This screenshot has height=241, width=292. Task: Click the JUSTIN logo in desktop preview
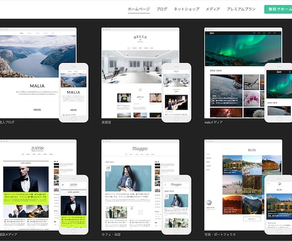37,148
